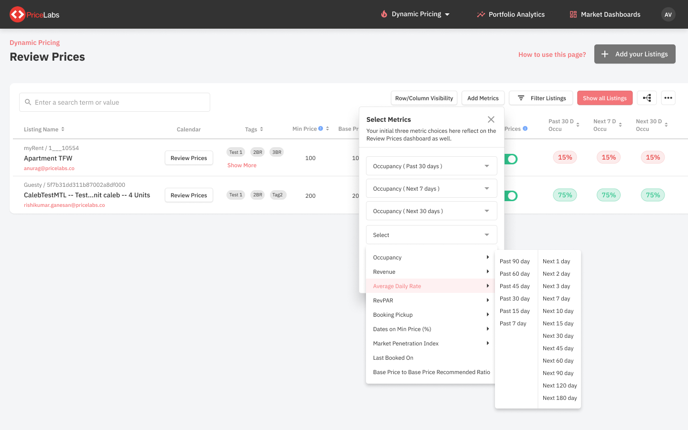Click the Prices column info icon
The image size is (688, 430).
525,129
